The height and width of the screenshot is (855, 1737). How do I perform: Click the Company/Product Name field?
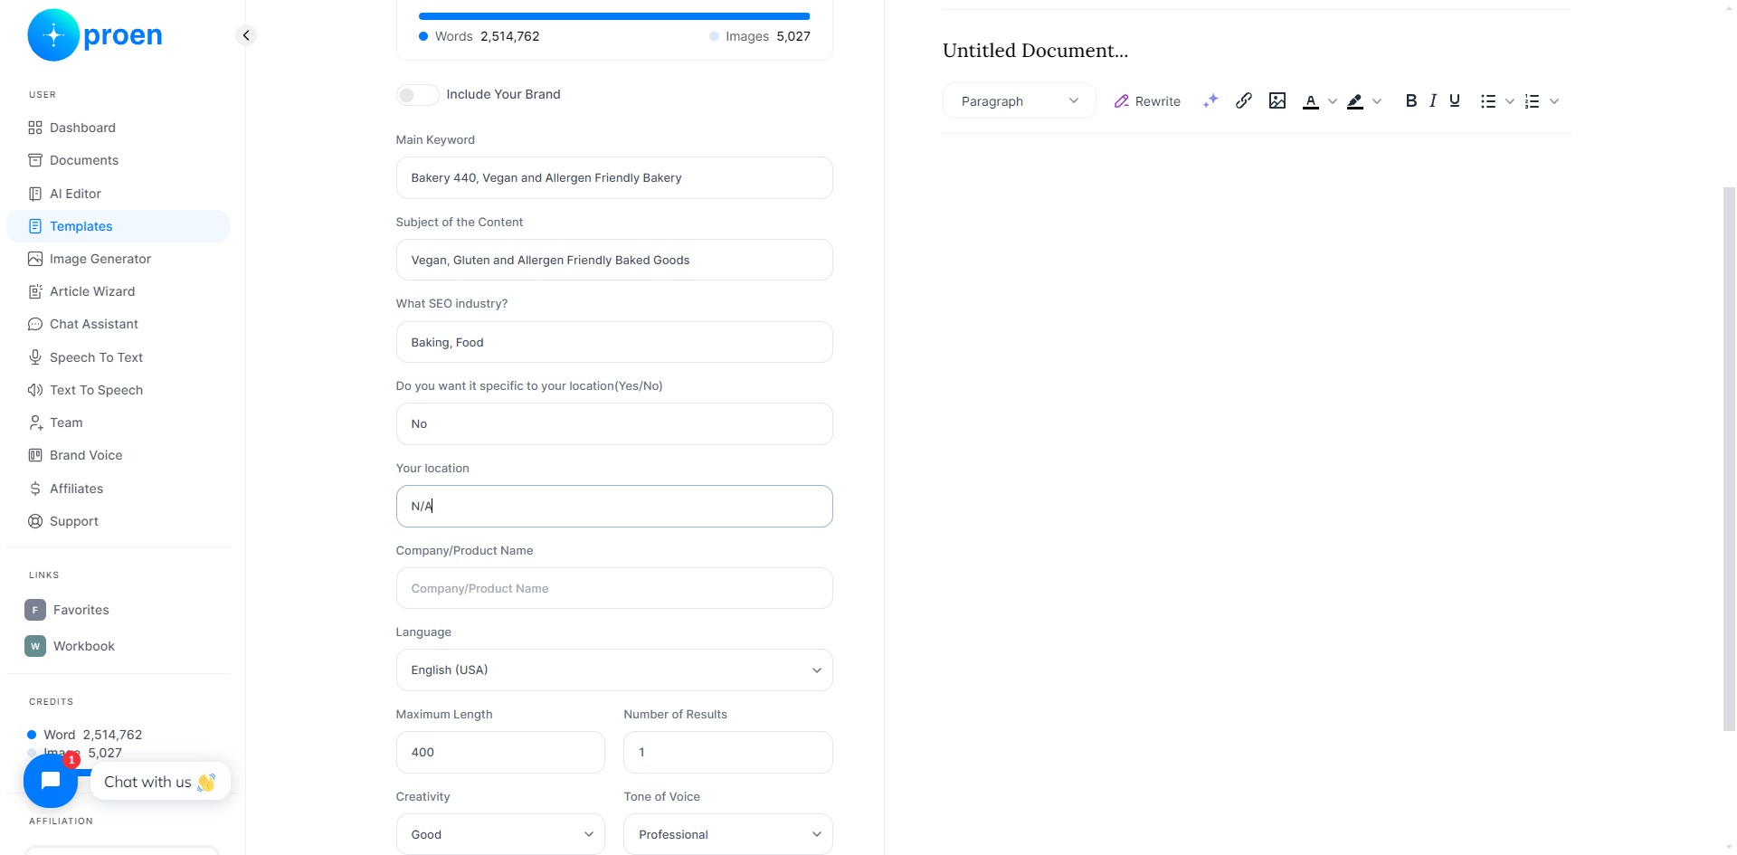[x=614, y=588]
